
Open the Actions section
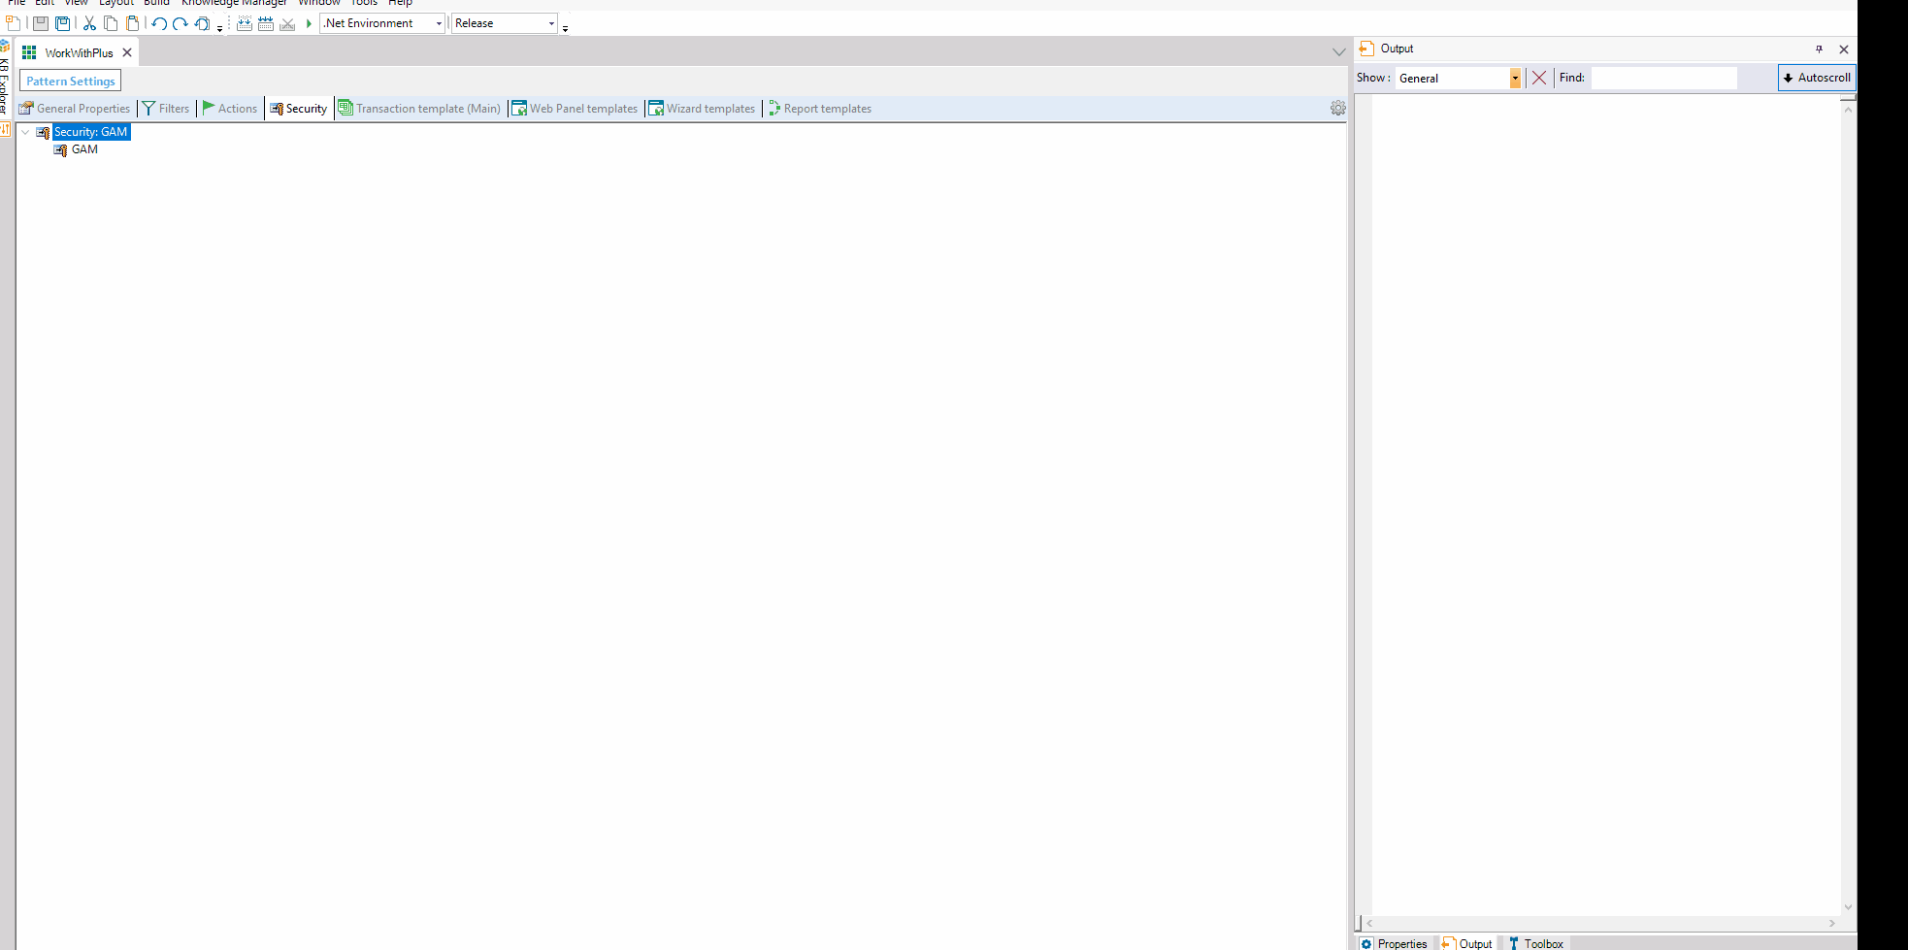pos(230,109)
